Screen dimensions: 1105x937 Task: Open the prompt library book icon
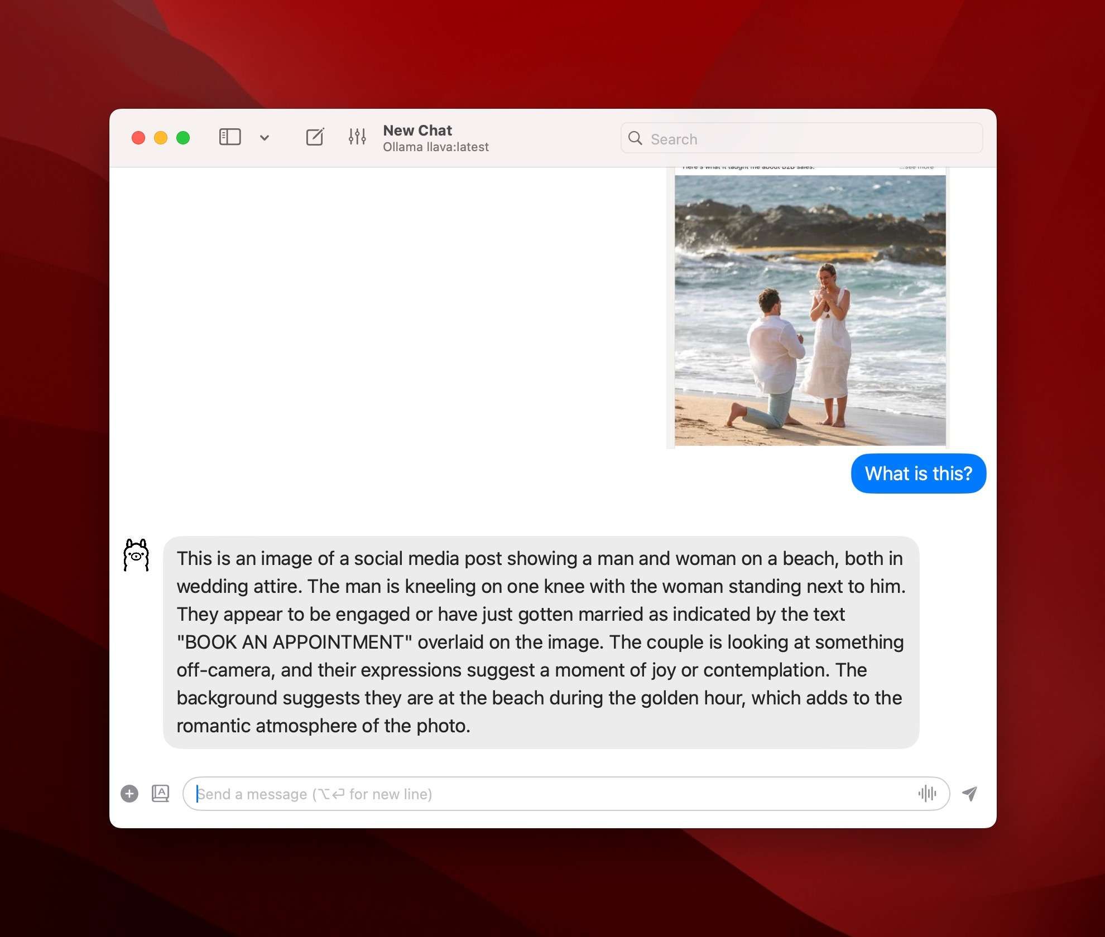point(160,794)
